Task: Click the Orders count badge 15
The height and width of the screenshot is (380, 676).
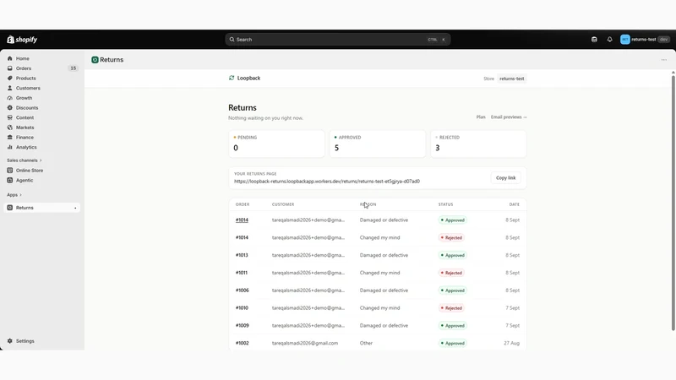Action: [74, 68]
